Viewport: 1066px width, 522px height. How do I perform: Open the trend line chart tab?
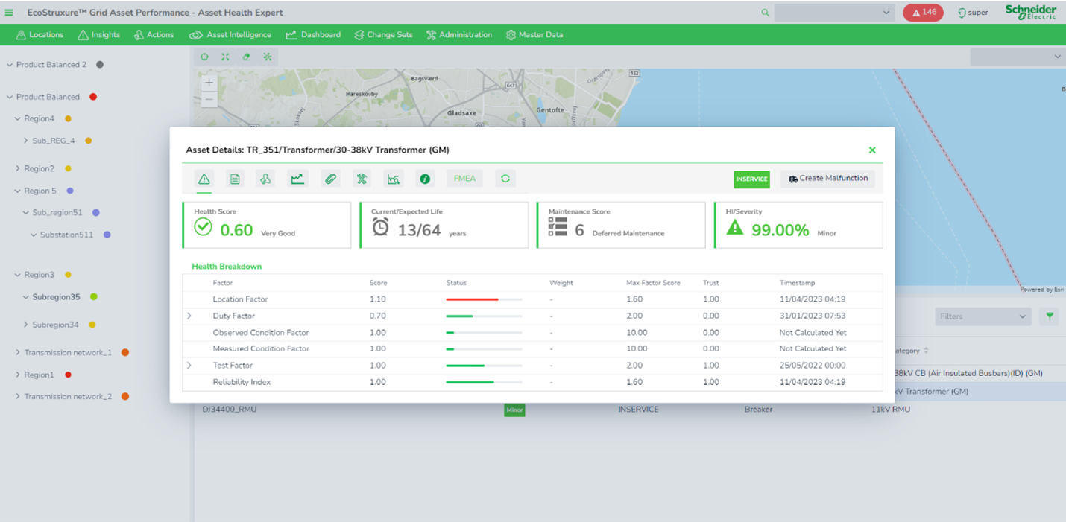click(297, 179)
